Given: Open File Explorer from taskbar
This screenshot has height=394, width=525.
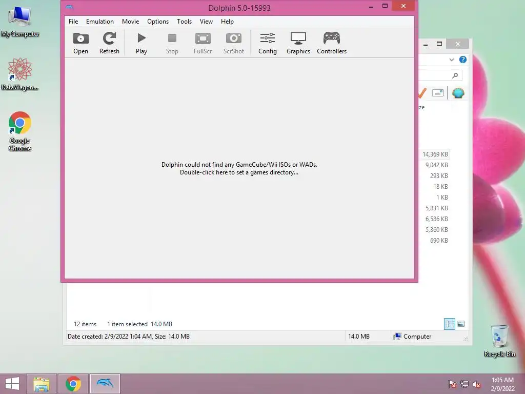Looking at the screenshot, I should [42, 384].
